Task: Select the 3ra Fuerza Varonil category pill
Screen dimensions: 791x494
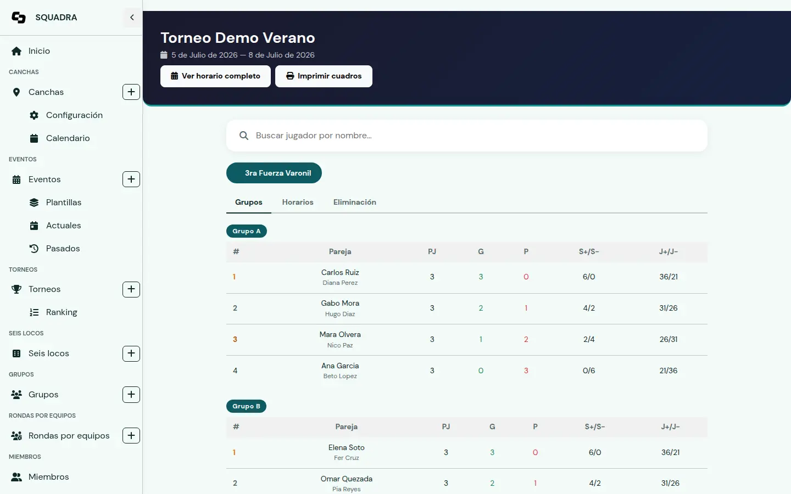Action: pos(274,173)
